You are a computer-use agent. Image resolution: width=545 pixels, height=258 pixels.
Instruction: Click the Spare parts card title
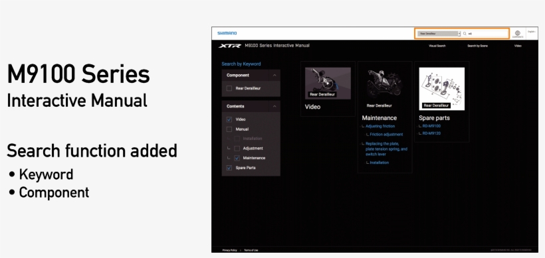pos(434,118)
